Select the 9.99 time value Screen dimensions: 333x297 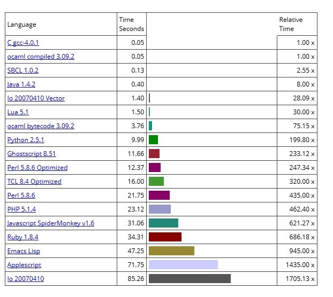(138, 140)
